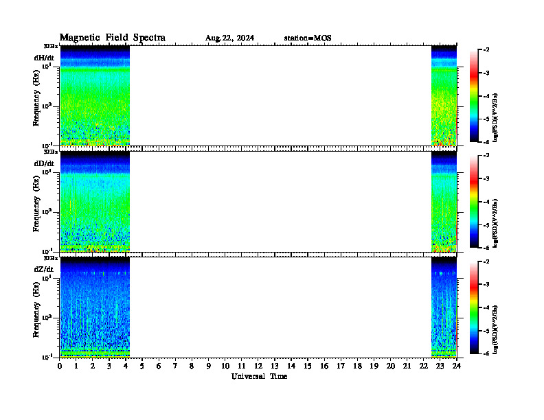This screenshot has width=544, height=420.
Task: Click the dH/dt colorbar PSD unit label
Action: (495, 117)
